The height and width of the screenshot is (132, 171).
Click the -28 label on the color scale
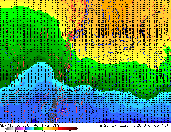pos(5,131)
